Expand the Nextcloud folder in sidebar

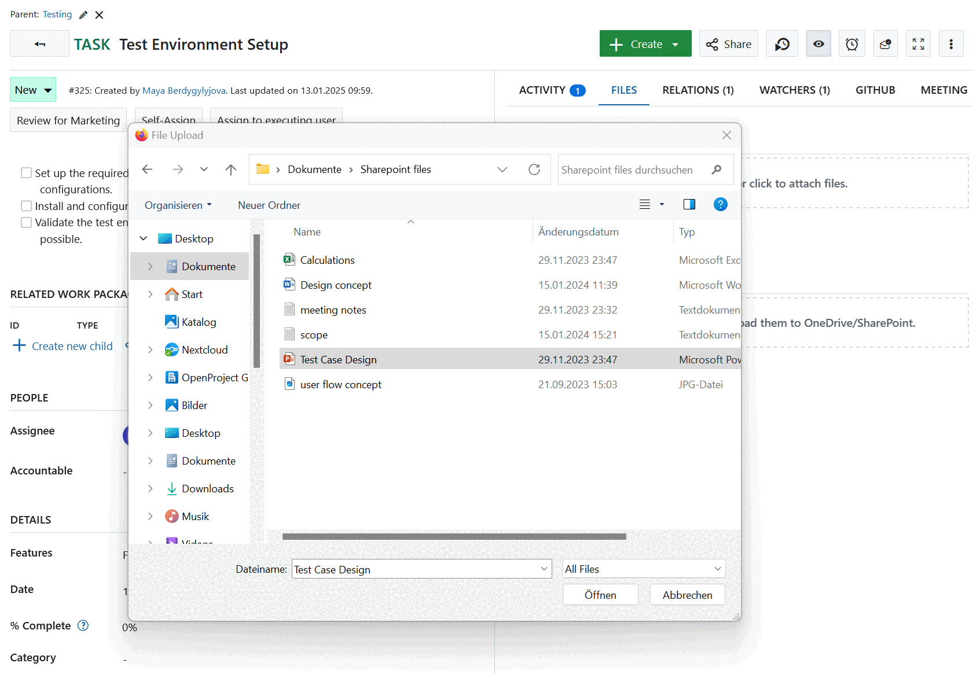(x=150, y=349)
